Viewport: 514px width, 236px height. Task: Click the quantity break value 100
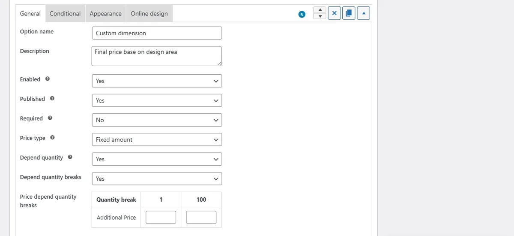(x=201, y=200)
